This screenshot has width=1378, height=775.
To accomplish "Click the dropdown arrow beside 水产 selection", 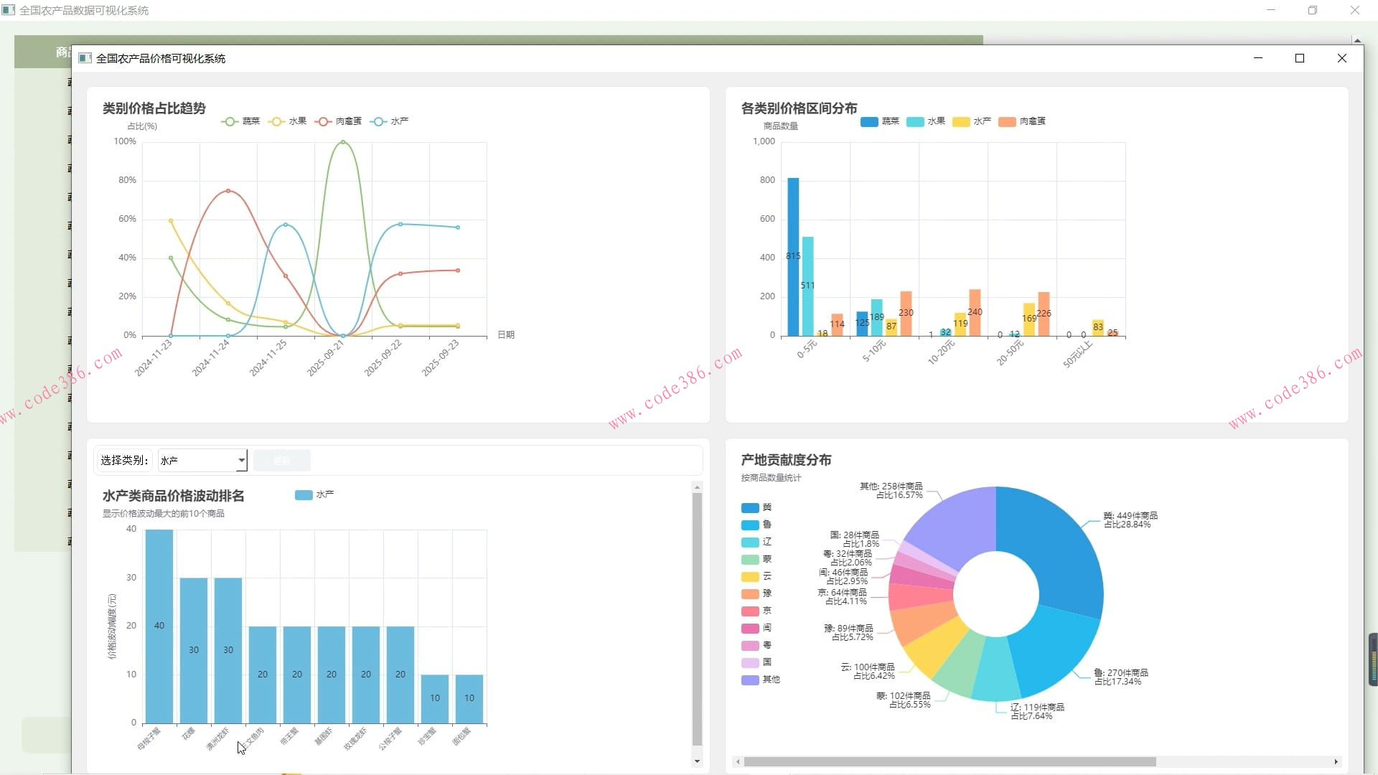I will [242, 461].
